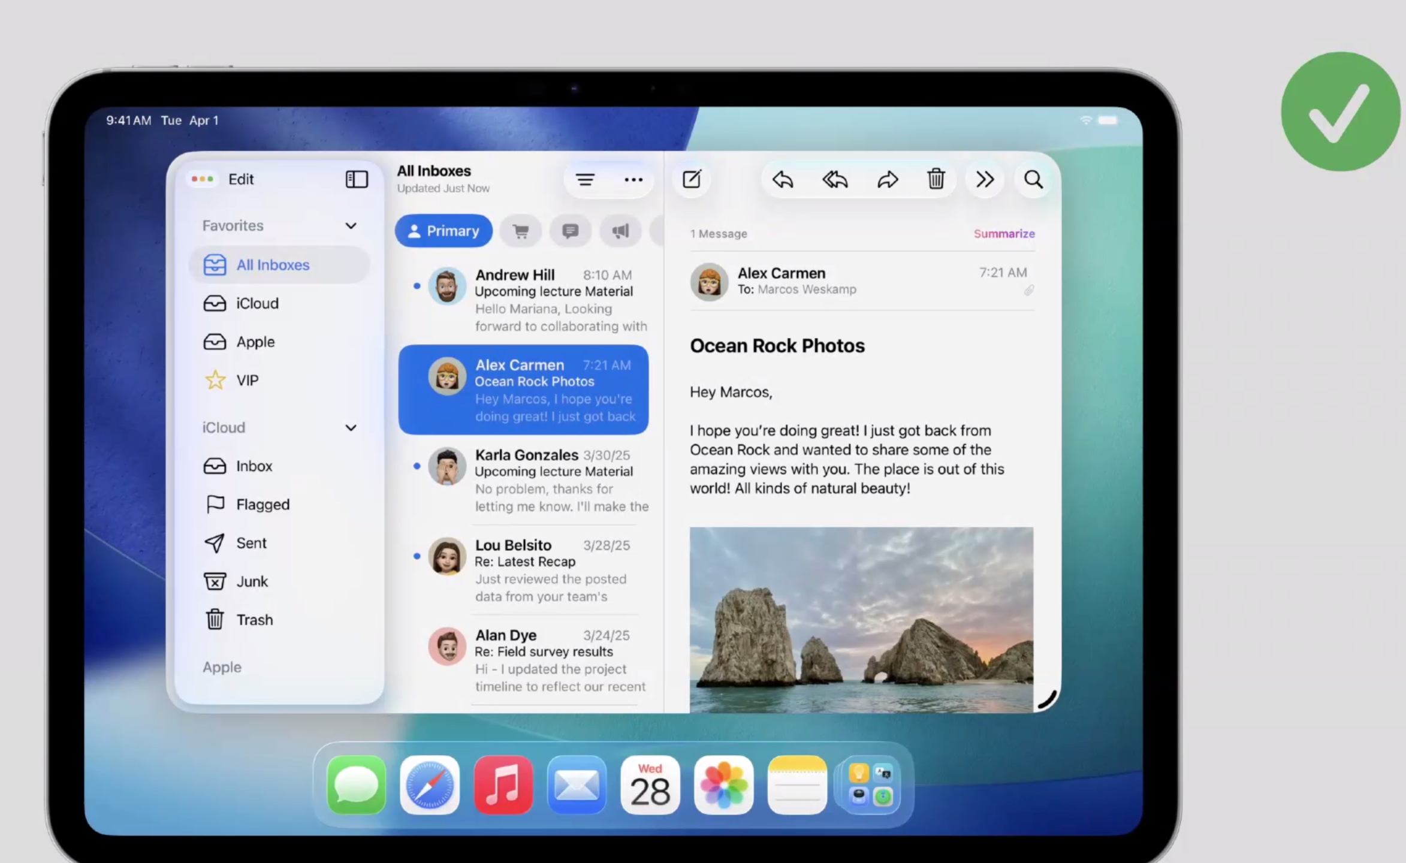Click the Summarize link
The width and height of the screenshot is (1406, 863).
pyautogui.click(x=1004, y=234)
